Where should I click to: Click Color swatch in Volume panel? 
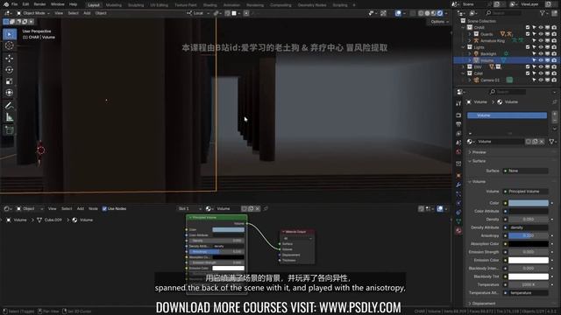pyautogui.click(x=529, y=203)
